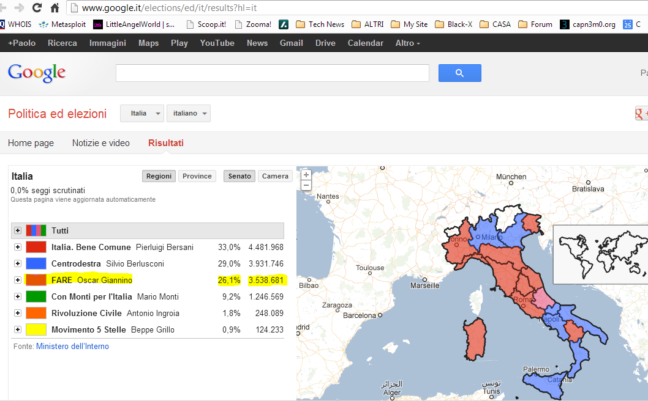Click the blue Centrodestra color swatch

point(36,263)
